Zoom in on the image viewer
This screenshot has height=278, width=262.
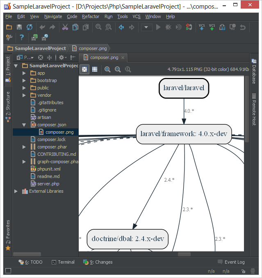coord(107,69)
